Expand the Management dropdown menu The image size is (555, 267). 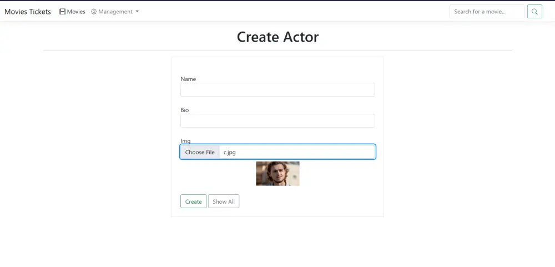pyautogui.click(x=115, y=12)
